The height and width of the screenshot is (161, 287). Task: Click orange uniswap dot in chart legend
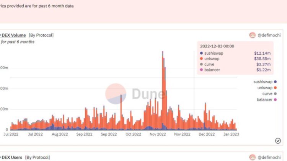tap(276, 88)
